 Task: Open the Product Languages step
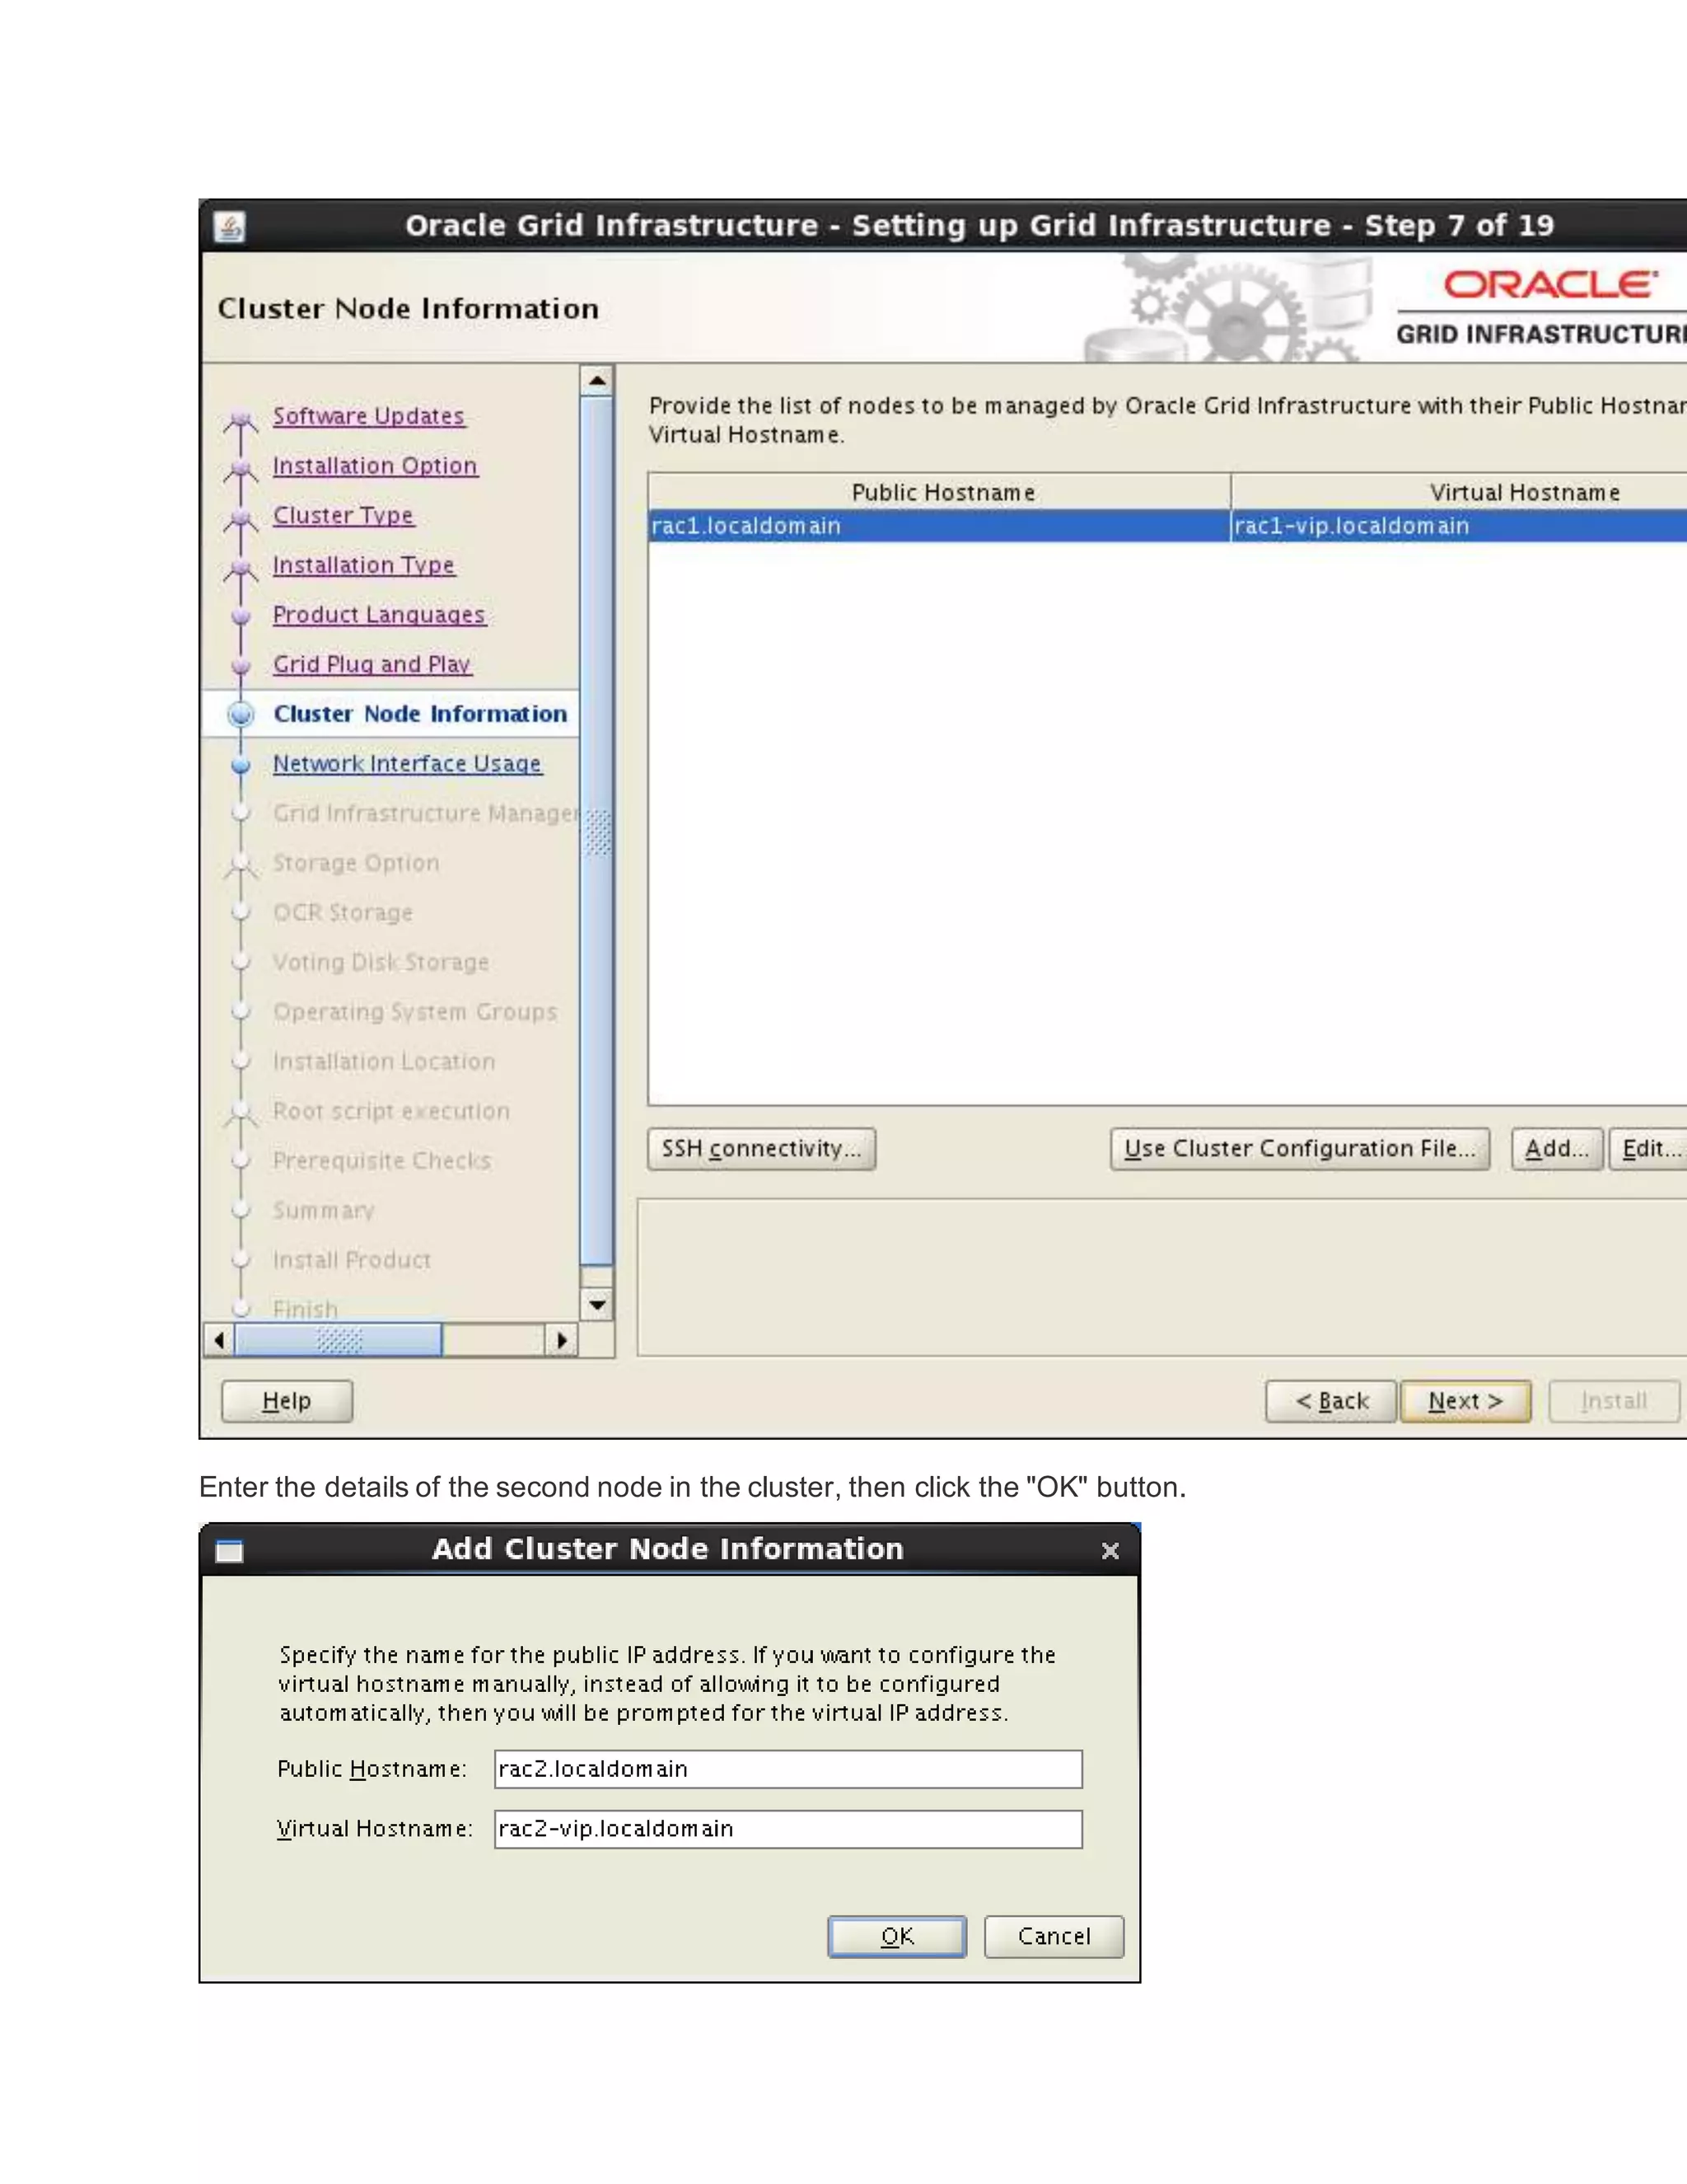click(379, 615)
